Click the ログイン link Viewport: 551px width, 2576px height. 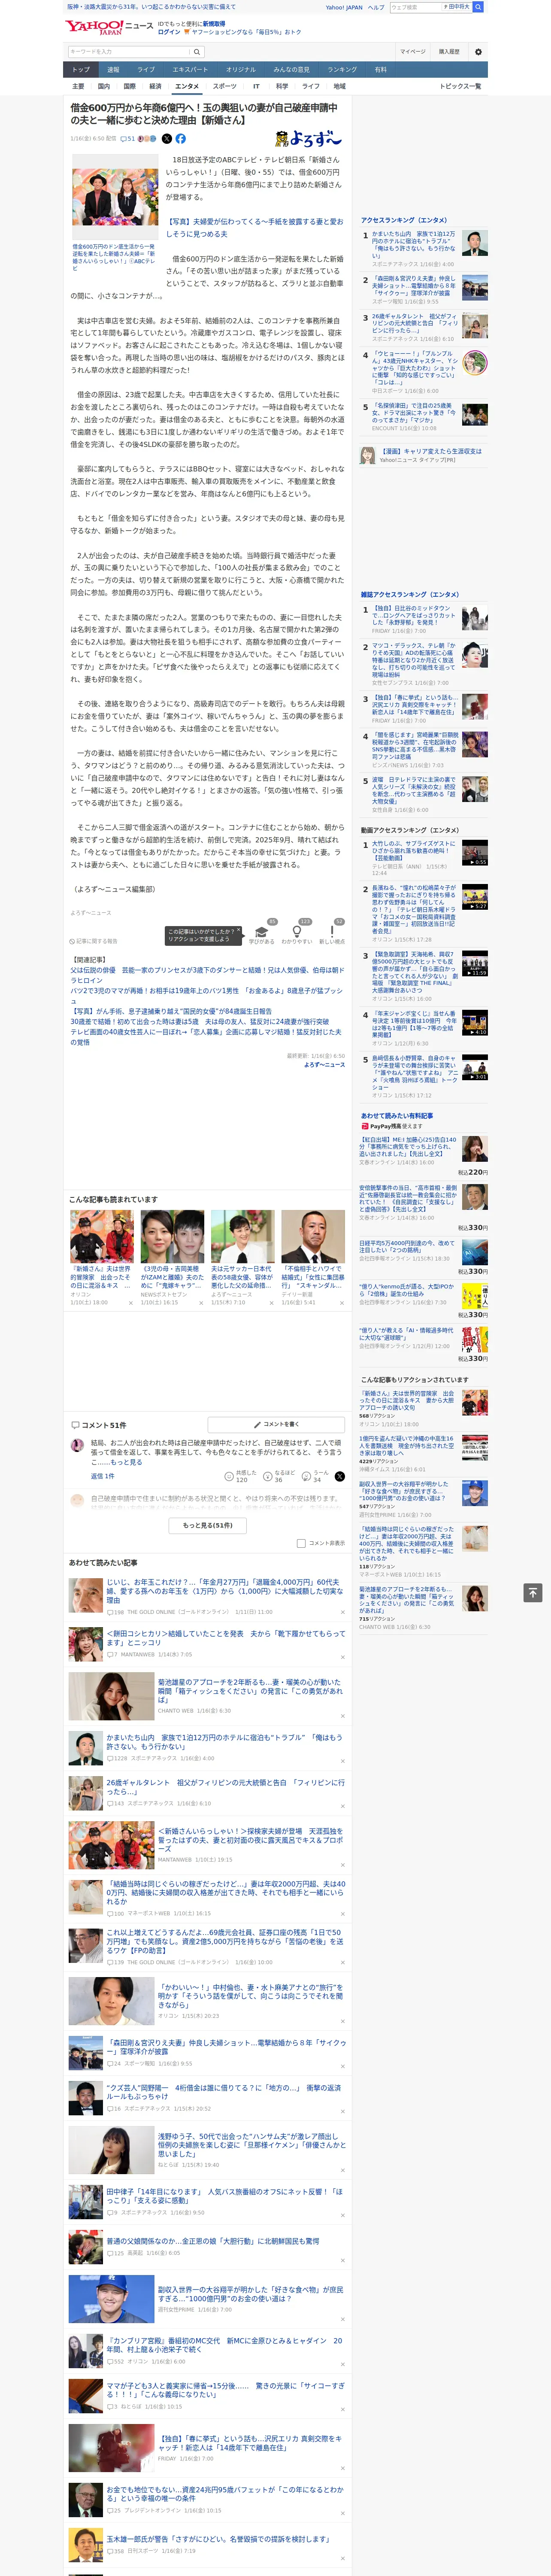click(x=169, y=32)
